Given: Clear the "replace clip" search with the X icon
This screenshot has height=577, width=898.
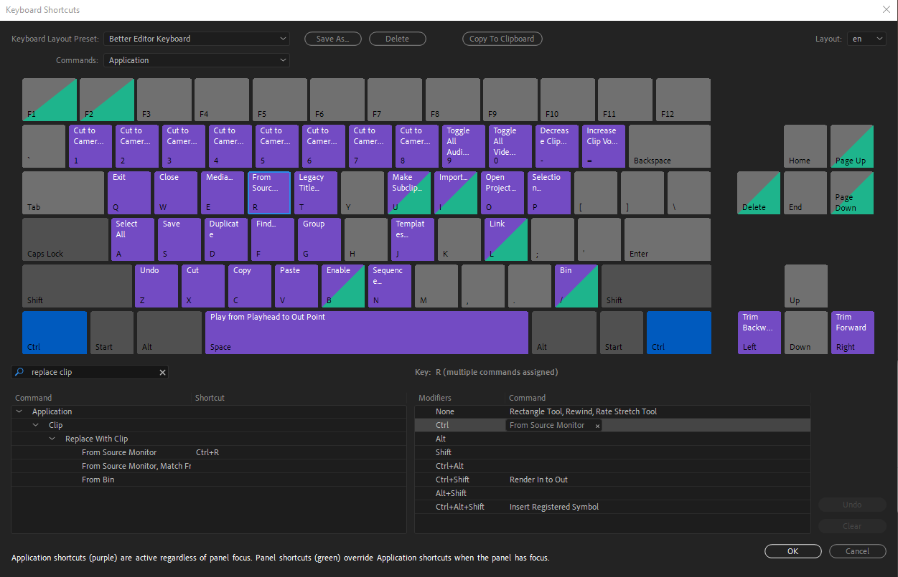Looking at the screenshot, I should 162,372.
